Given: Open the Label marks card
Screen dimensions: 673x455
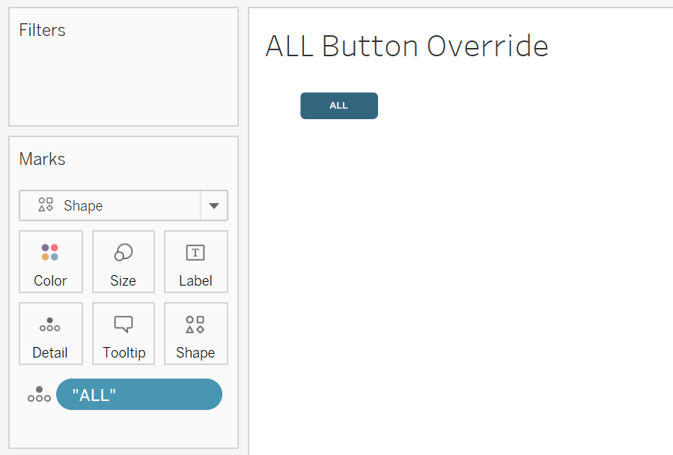Looking at the screenshot, I should 195,262.
